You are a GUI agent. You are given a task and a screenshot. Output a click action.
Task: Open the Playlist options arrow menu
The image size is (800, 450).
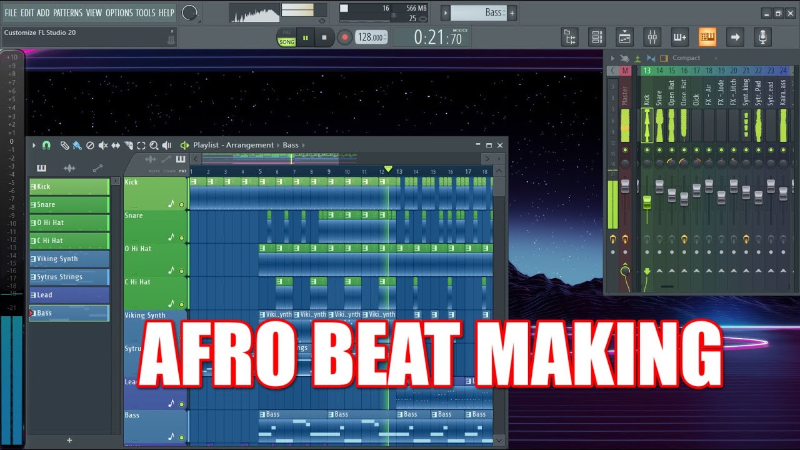[34, 145]
